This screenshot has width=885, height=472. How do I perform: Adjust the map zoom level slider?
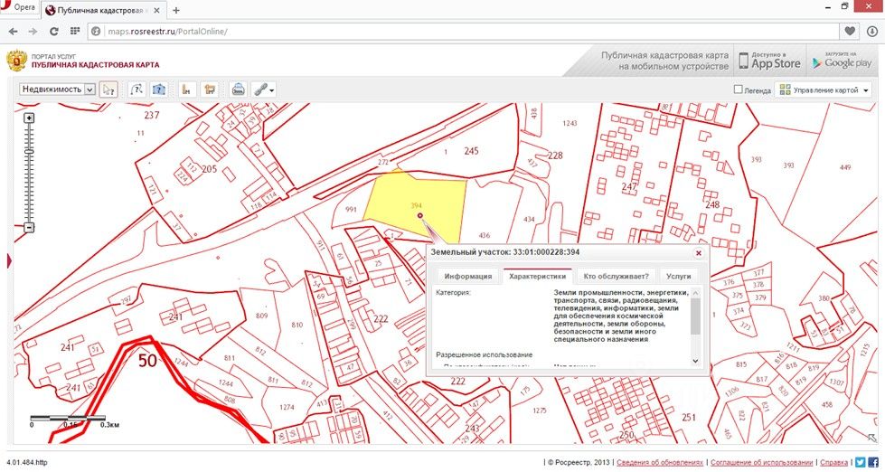tap(29, 151)
